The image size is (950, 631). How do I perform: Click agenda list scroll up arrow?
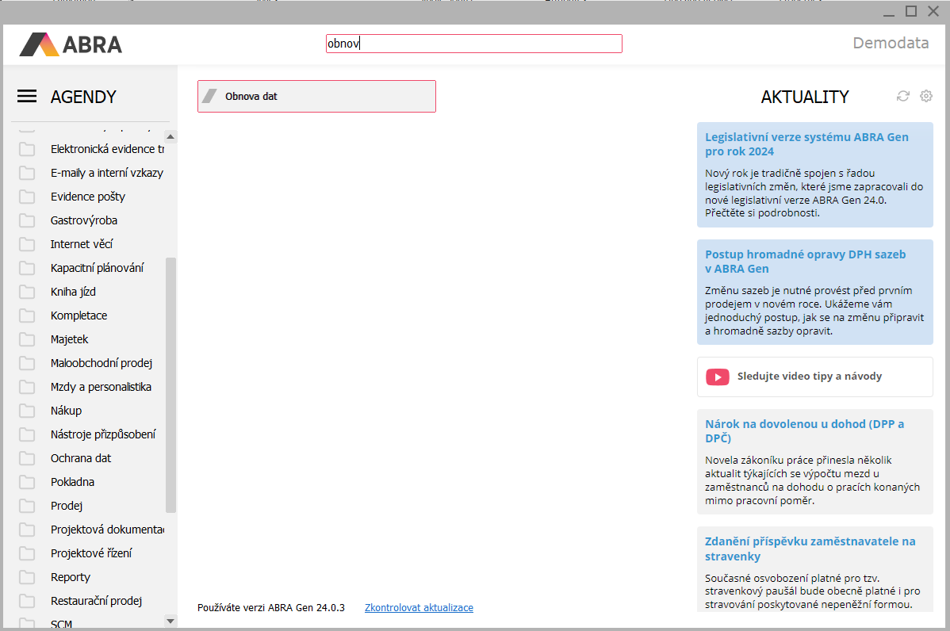170,136
